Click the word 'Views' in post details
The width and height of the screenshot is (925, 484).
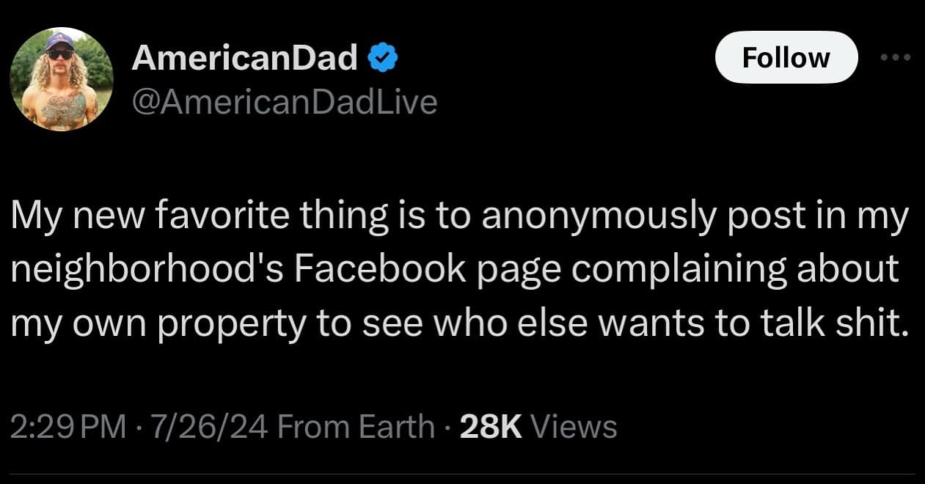(572, 426)
